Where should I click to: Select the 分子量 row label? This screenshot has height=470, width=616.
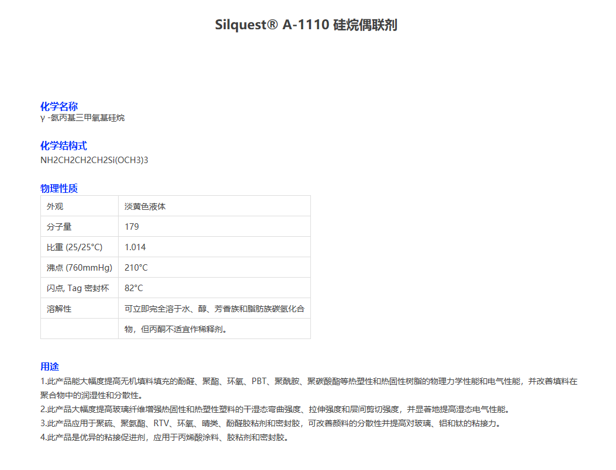[59, 227]
